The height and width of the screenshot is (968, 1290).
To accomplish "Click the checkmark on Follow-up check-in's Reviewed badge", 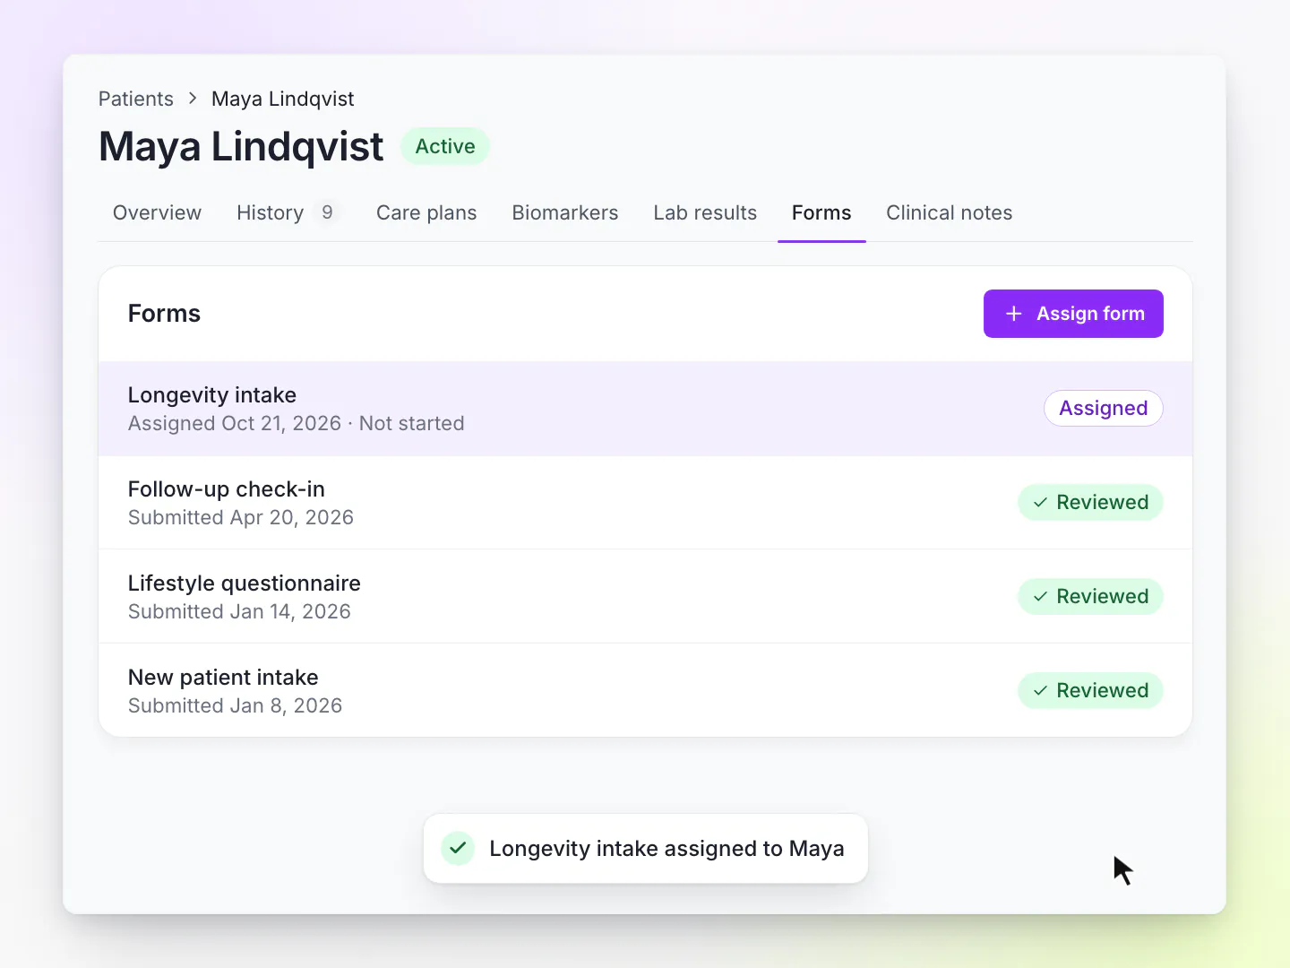I will point(1040,503).
